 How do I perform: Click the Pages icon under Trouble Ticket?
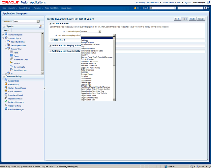(x=11, y=55)
